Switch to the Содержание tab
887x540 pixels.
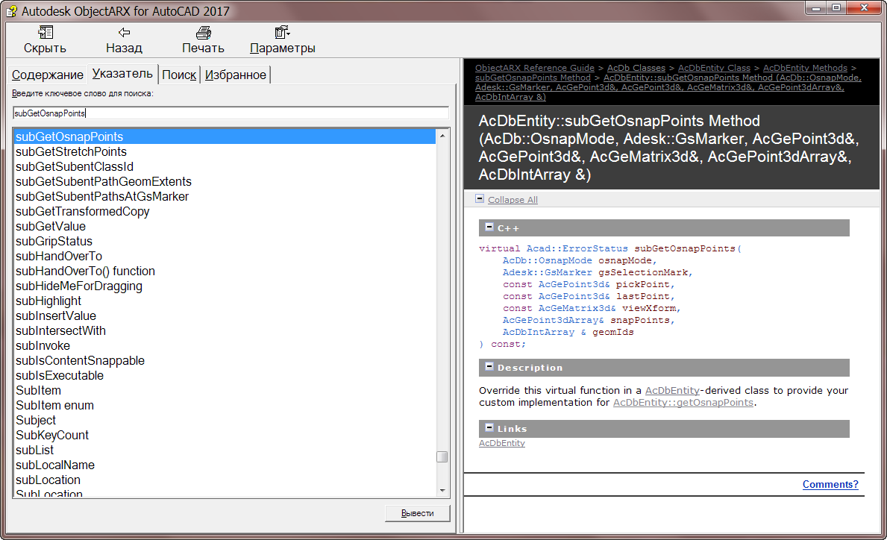(48, 75)
